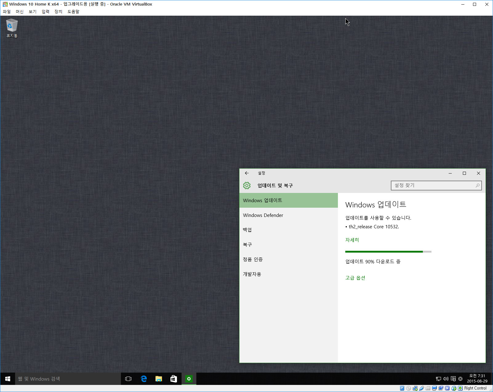The height and width of the screenshot is (392, 493).
Task: Click the back arrow in Settings window
Action: pyautogui.click(x=247, y=173)
